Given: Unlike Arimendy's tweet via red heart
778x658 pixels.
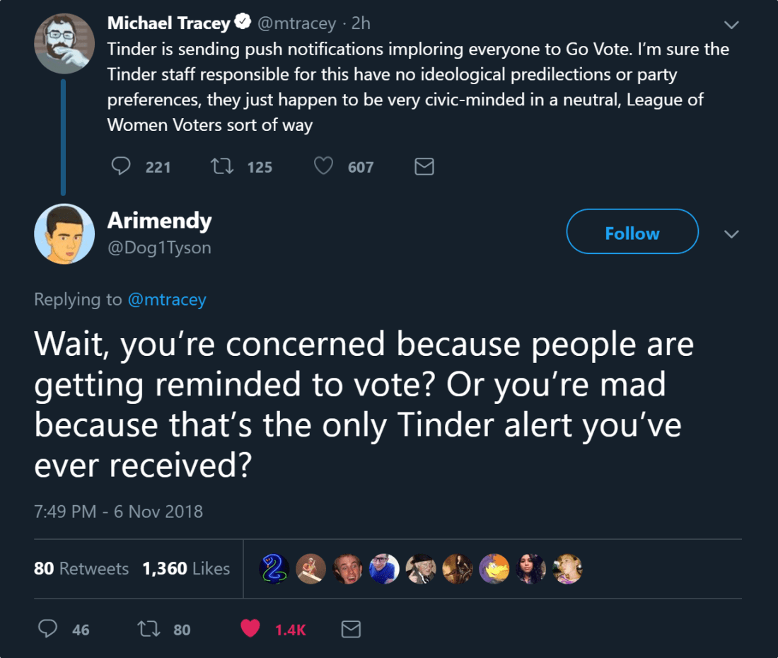Looking at the screenshot, I should pos(250,629).
